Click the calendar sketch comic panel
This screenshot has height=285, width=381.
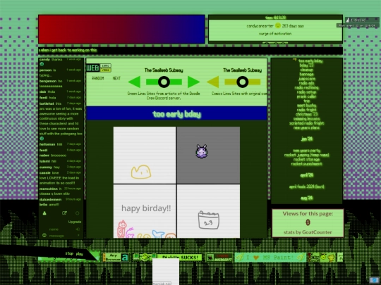click(208, 211)
